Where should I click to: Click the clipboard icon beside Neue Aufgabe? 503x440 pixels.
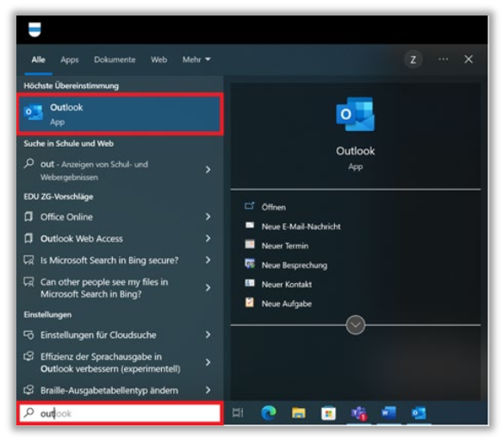(250, 302)
